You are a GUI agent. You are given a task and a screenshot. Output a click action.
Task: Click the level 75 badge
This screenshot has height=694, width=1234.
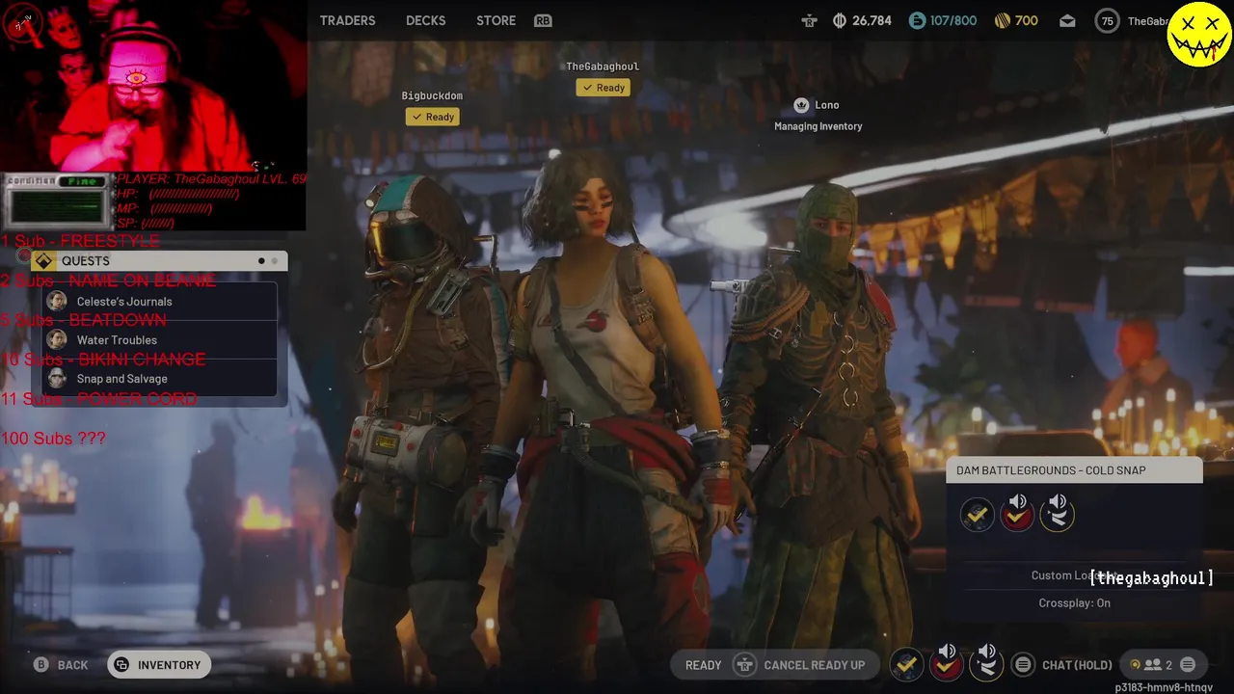click(x=1107, y=20)
